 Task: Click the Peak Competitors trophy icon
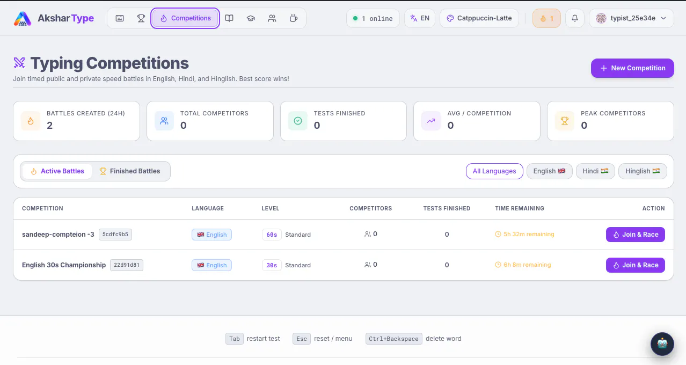pyautogui.click(x=564, y=121)
